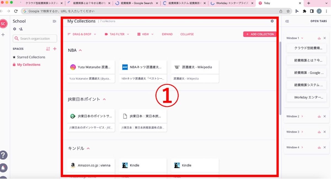Add a new organization with the plus icon below SC

tap(3, 35)
